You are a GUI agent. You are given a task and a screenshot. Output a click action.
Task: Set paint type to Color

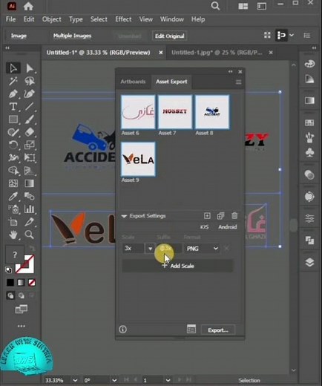point(10,283)
